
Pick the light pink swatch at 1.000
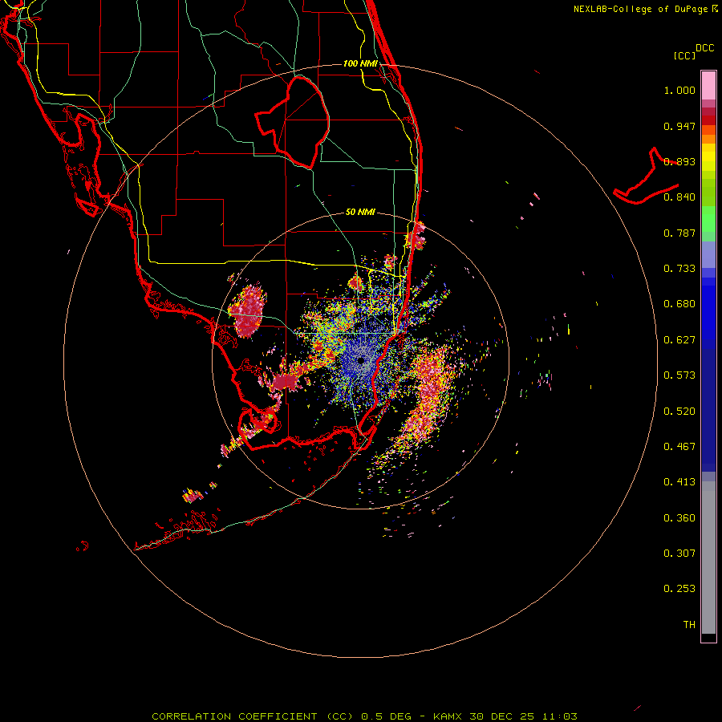[x=708, y=86]
